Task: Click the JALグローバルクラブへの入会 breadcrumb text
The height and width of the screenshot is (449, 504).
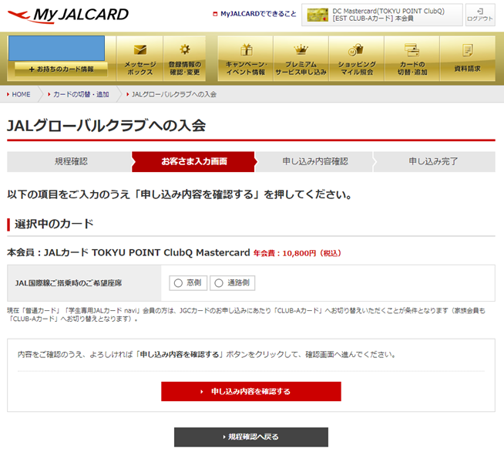Action: 174,94
